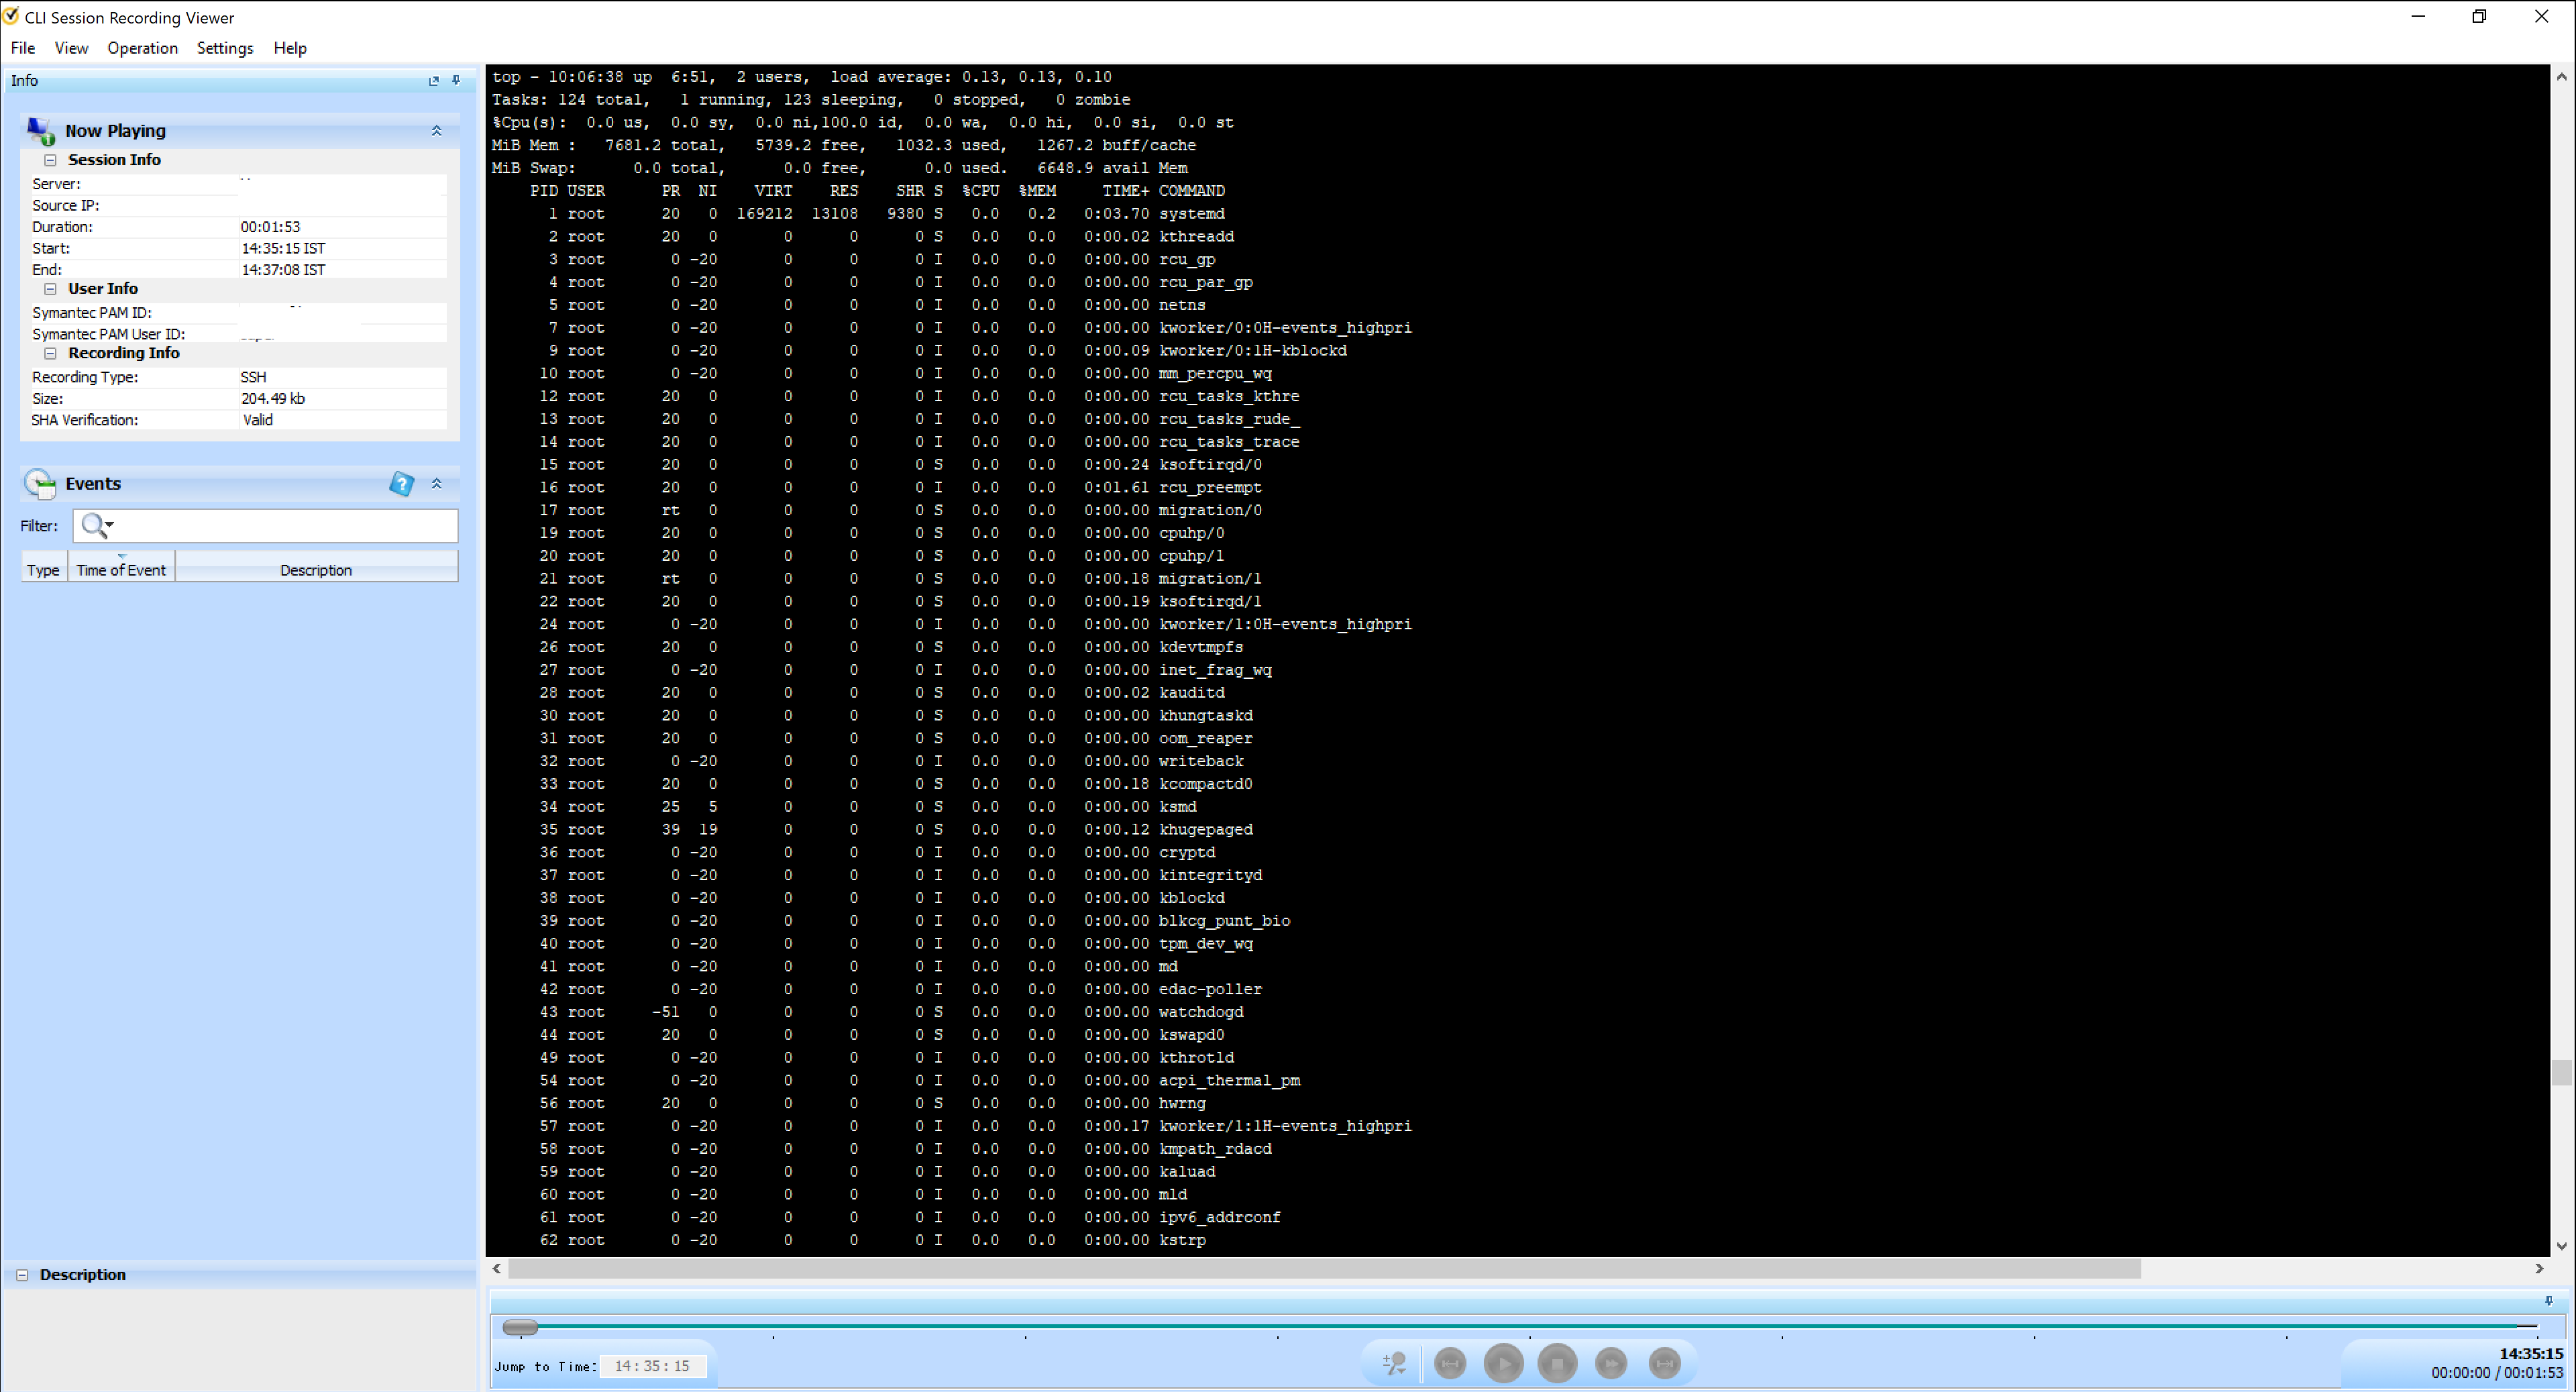Sort events by Description column
Image resolution: width=2576 pixels, height=1392 pixels.
[x=316, y=567]
